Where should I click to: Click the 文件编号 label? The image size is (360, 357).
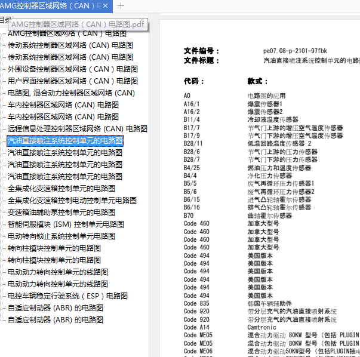(x=201, y=51)
